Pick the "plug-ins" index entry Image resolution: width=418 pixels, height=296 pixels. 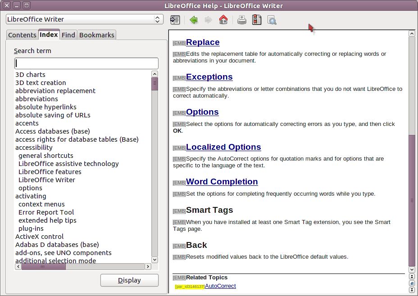[x=31, y=229]
